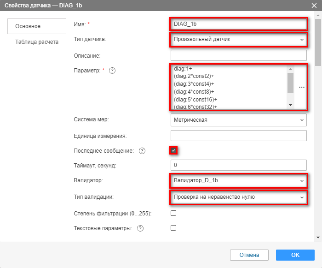Uncheck the Последнее сообщение checkbox

(173, 150)
